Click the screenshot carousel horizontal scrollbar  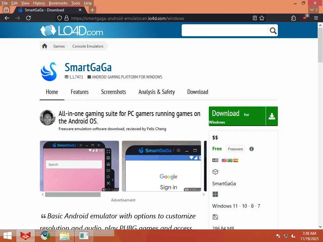pyautogui.click(x=73, y=194)
